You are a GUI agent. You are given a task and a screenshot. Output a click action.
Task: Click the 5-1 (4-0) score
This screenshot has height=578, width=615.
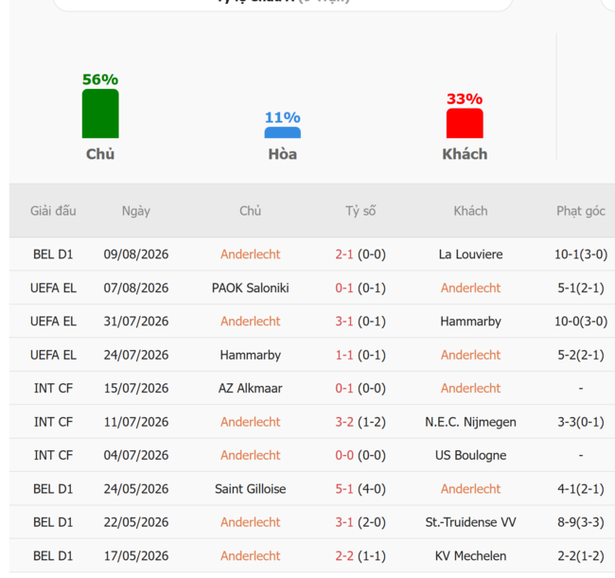[x=360, y=489]
